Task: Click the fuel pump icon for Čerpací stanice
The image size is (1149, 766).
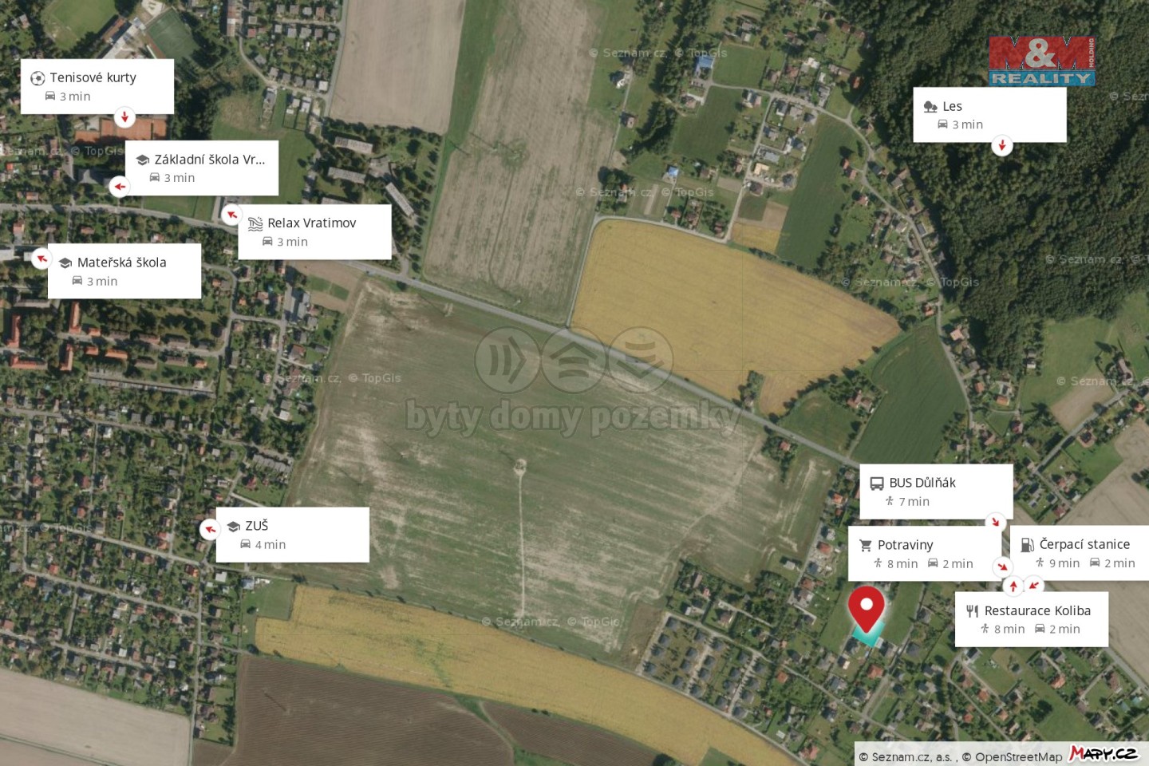Action: point(1027,545)
